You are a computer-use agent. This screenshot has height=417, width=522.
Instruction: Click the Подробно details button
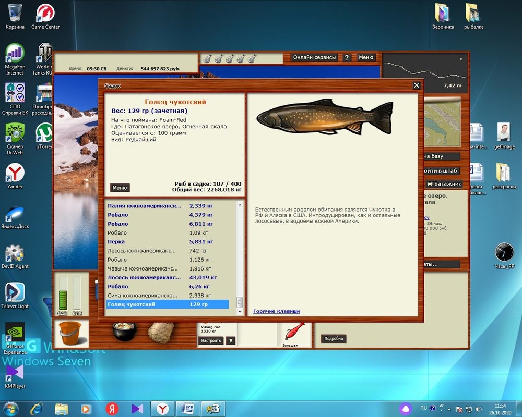coord(334,339)
